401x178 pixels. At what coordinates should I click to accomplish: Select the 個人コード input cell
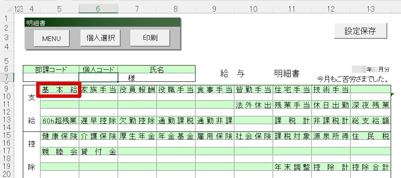coord(99,78)
